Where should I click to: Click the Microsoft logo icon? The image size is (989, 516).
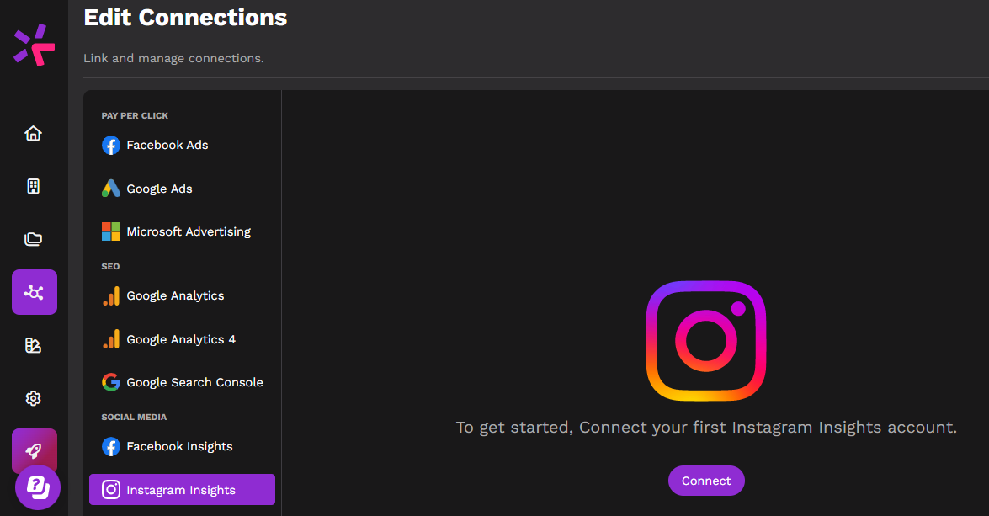click(x=111, y=231)
